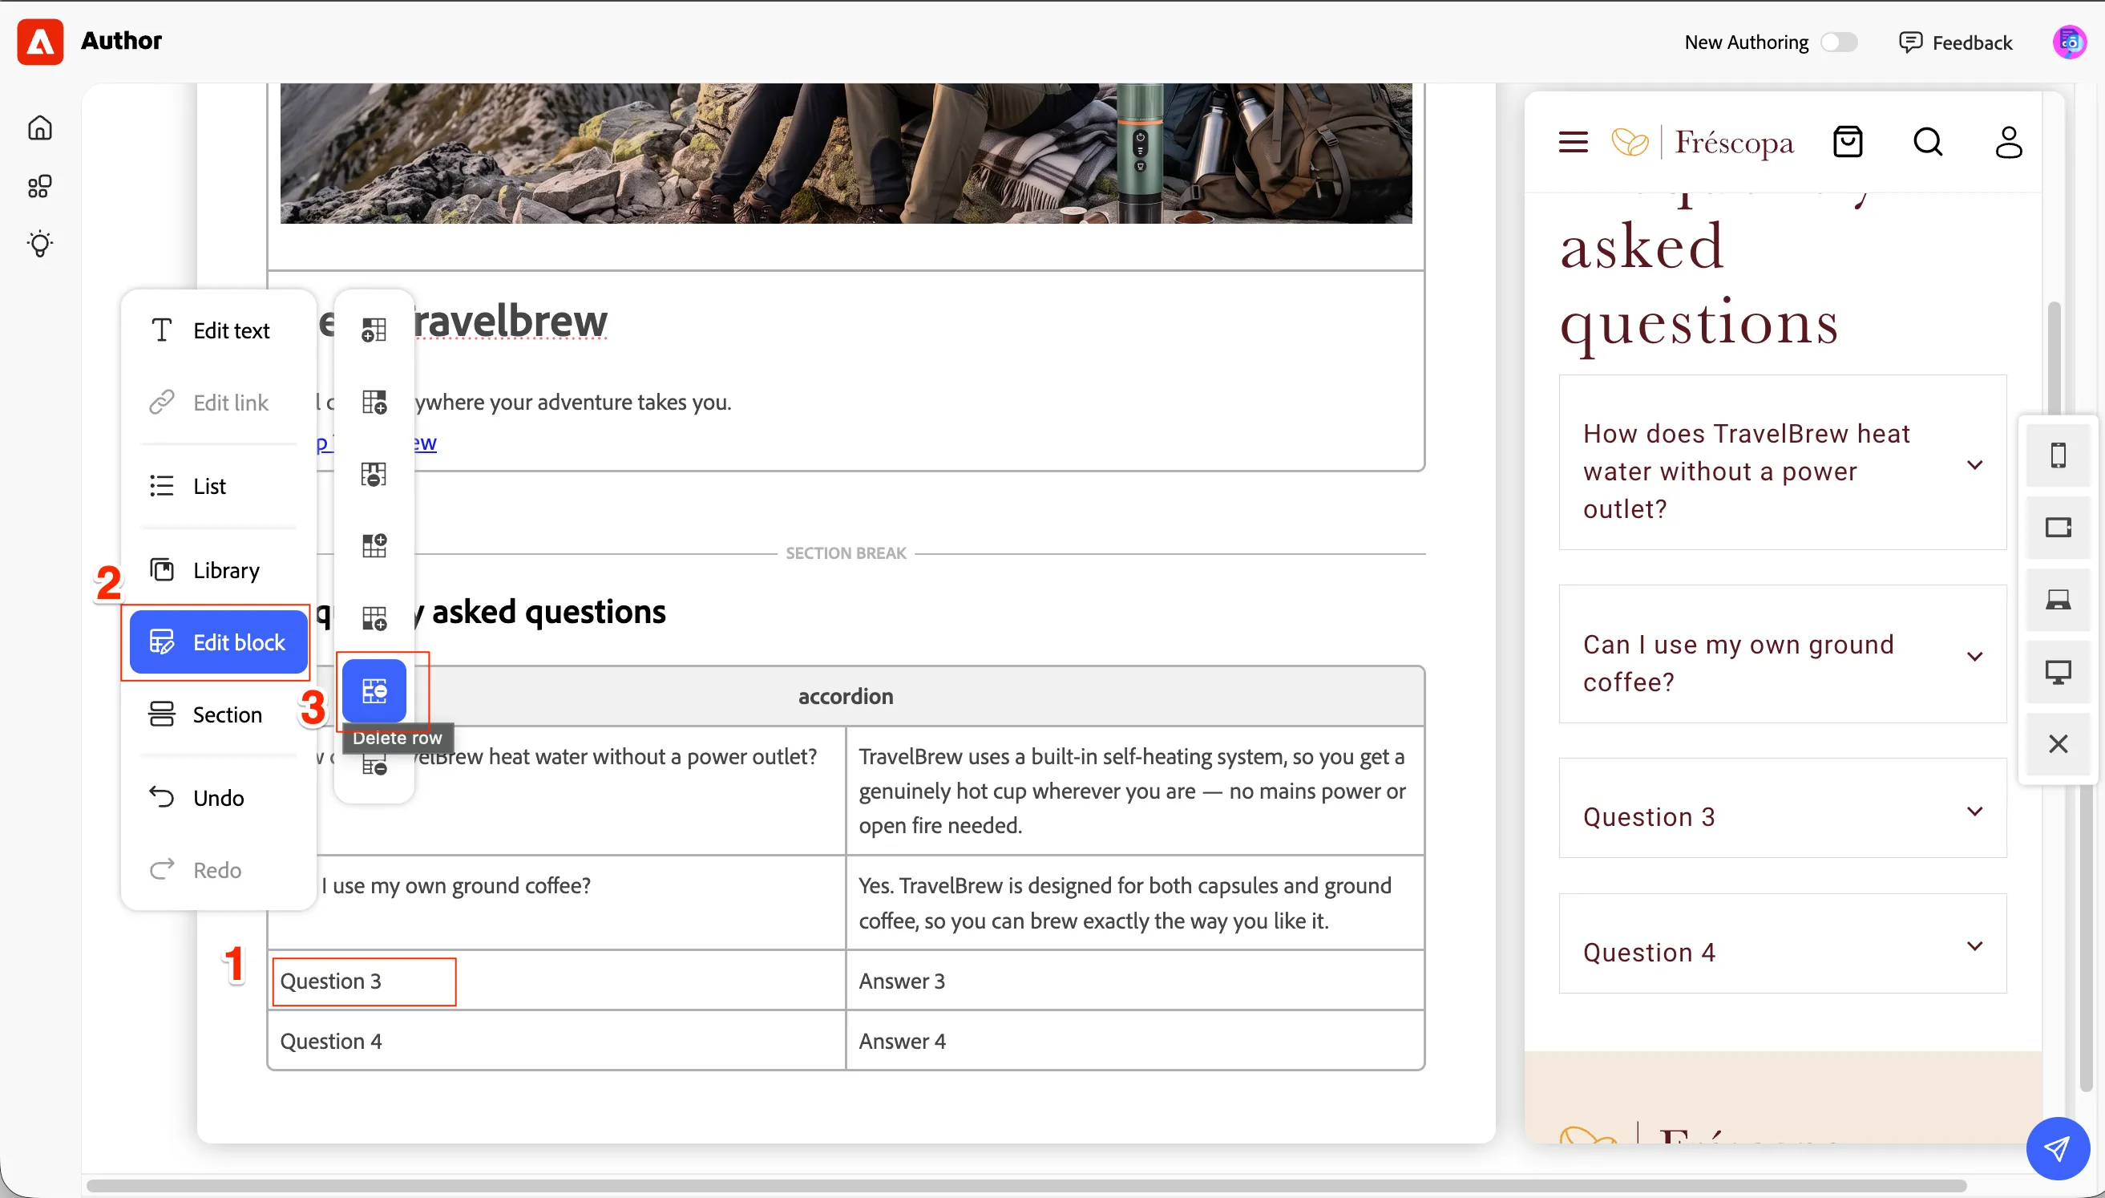Viewport: 2105px width, 1198px height.
Task: Click the 'accordion' block header cell
Action: coord(846,697)
